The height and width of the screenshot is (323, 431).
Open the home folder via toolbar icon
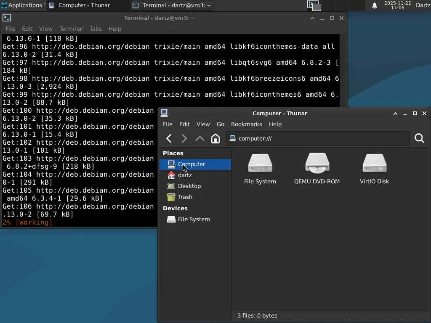pos(215,138)
